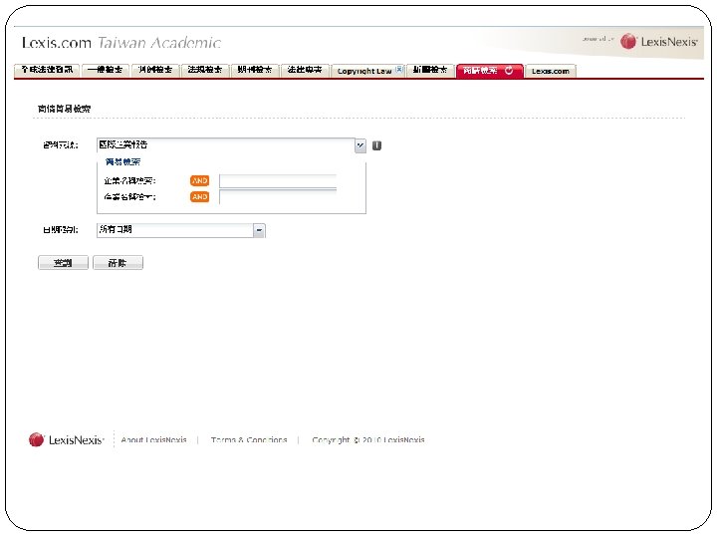Select the 法規檢索 tab
Screen dimensions: 717x538
coord(205,70)
